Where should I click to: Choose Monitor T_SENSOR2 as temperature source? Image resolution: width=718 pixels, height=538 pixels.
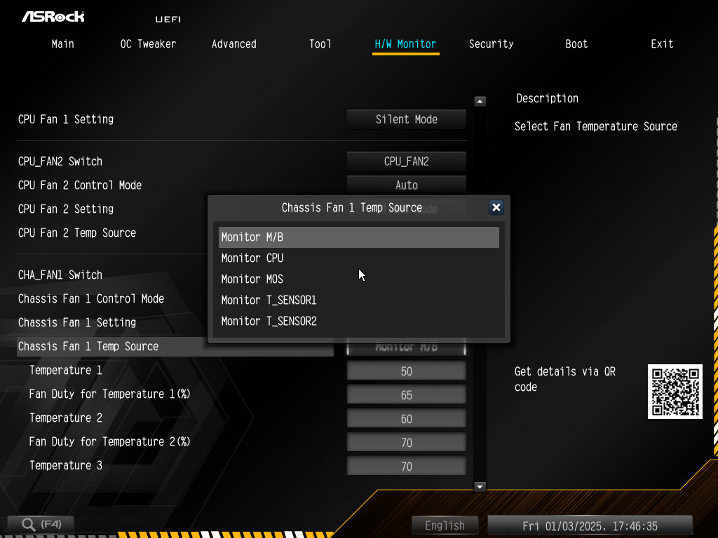269,321
